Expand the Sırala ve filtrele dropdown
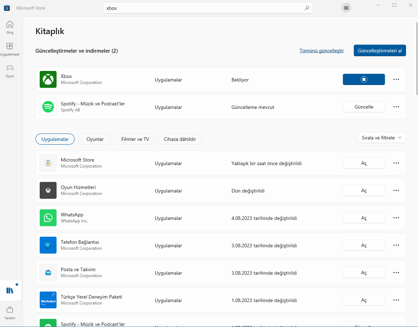Image resolution: width=418 pixels, height=327 pixels. point(381,138)
